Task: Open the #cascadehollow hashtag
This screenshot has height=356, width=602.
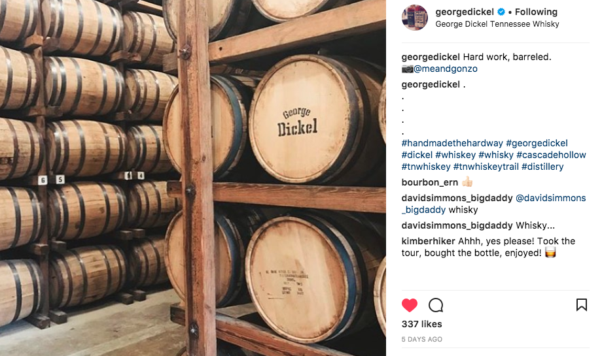Action: pos(551,155)
